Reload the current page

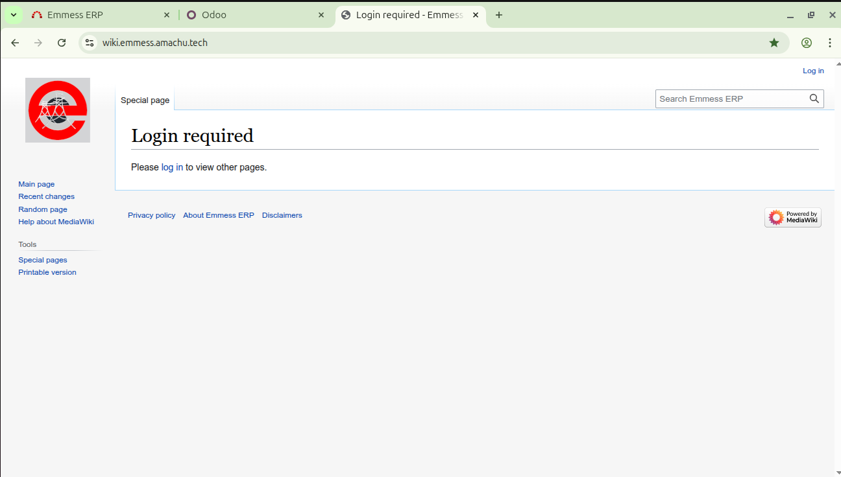(62, 43)
